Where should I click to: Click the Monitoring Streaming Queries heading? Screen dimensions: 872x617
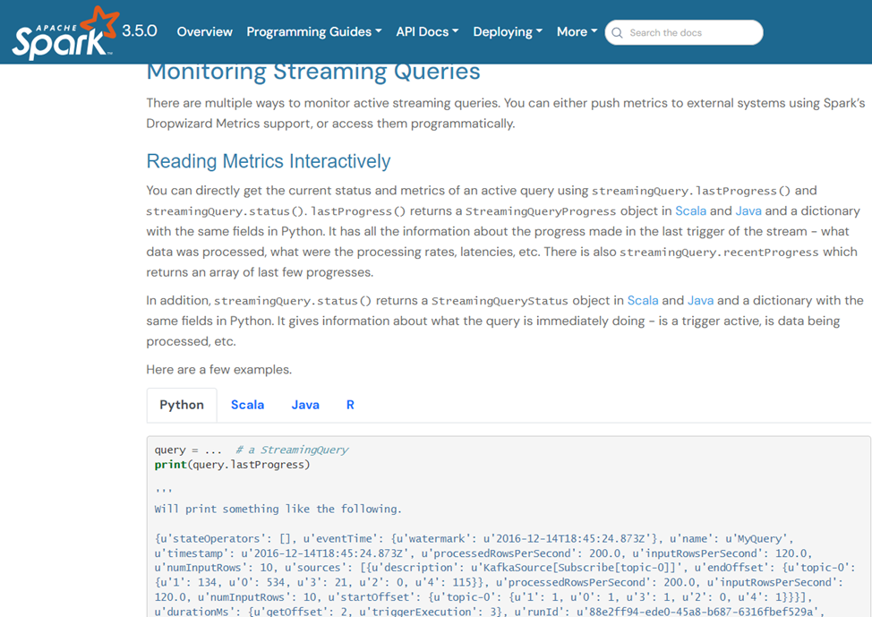313,73
